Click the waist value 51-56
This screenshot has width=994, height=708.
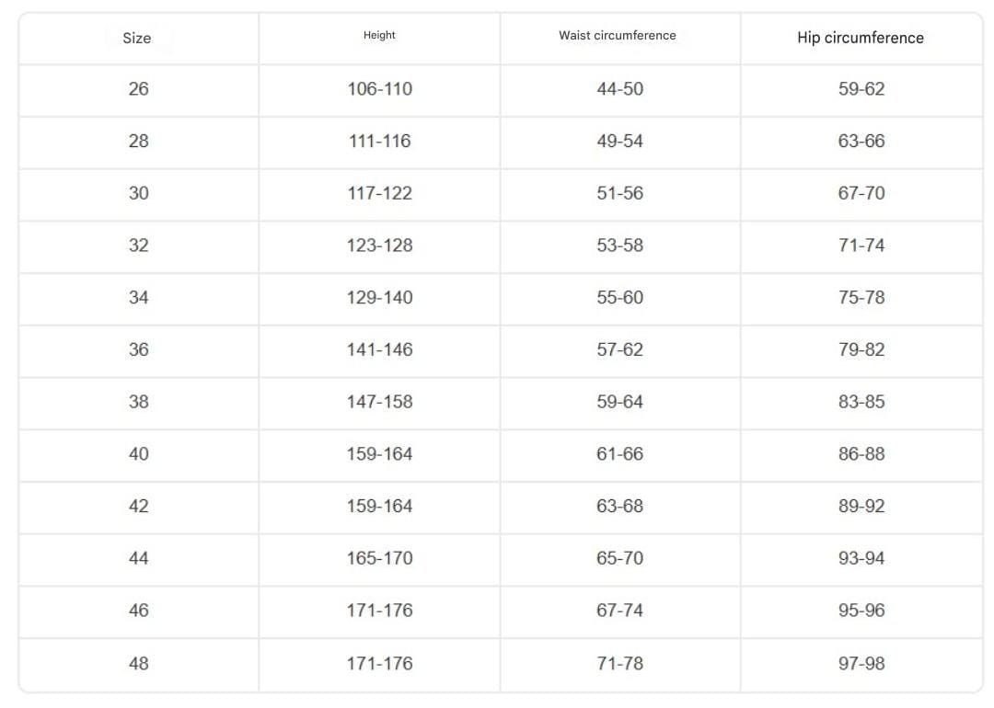620,193
